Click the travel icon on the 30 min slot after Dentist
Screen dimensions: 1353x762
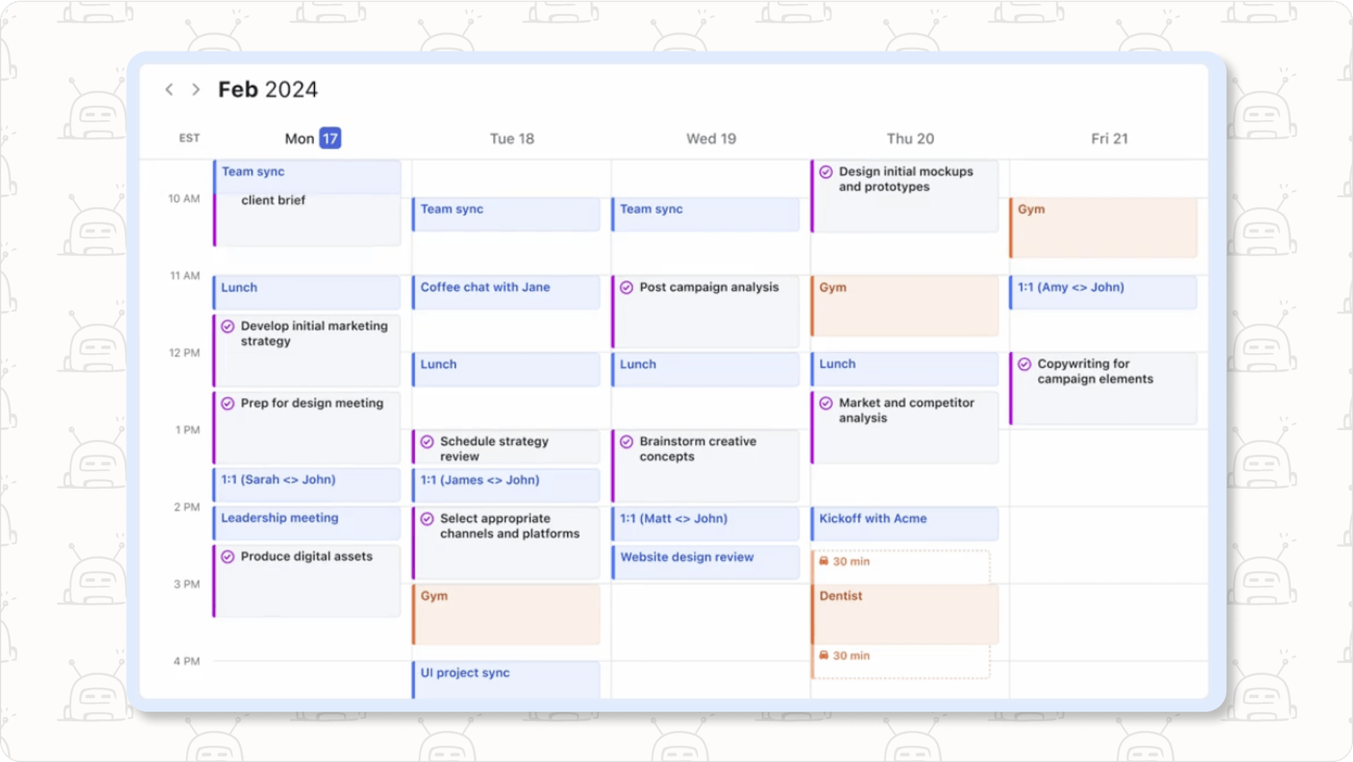point(825,656)
